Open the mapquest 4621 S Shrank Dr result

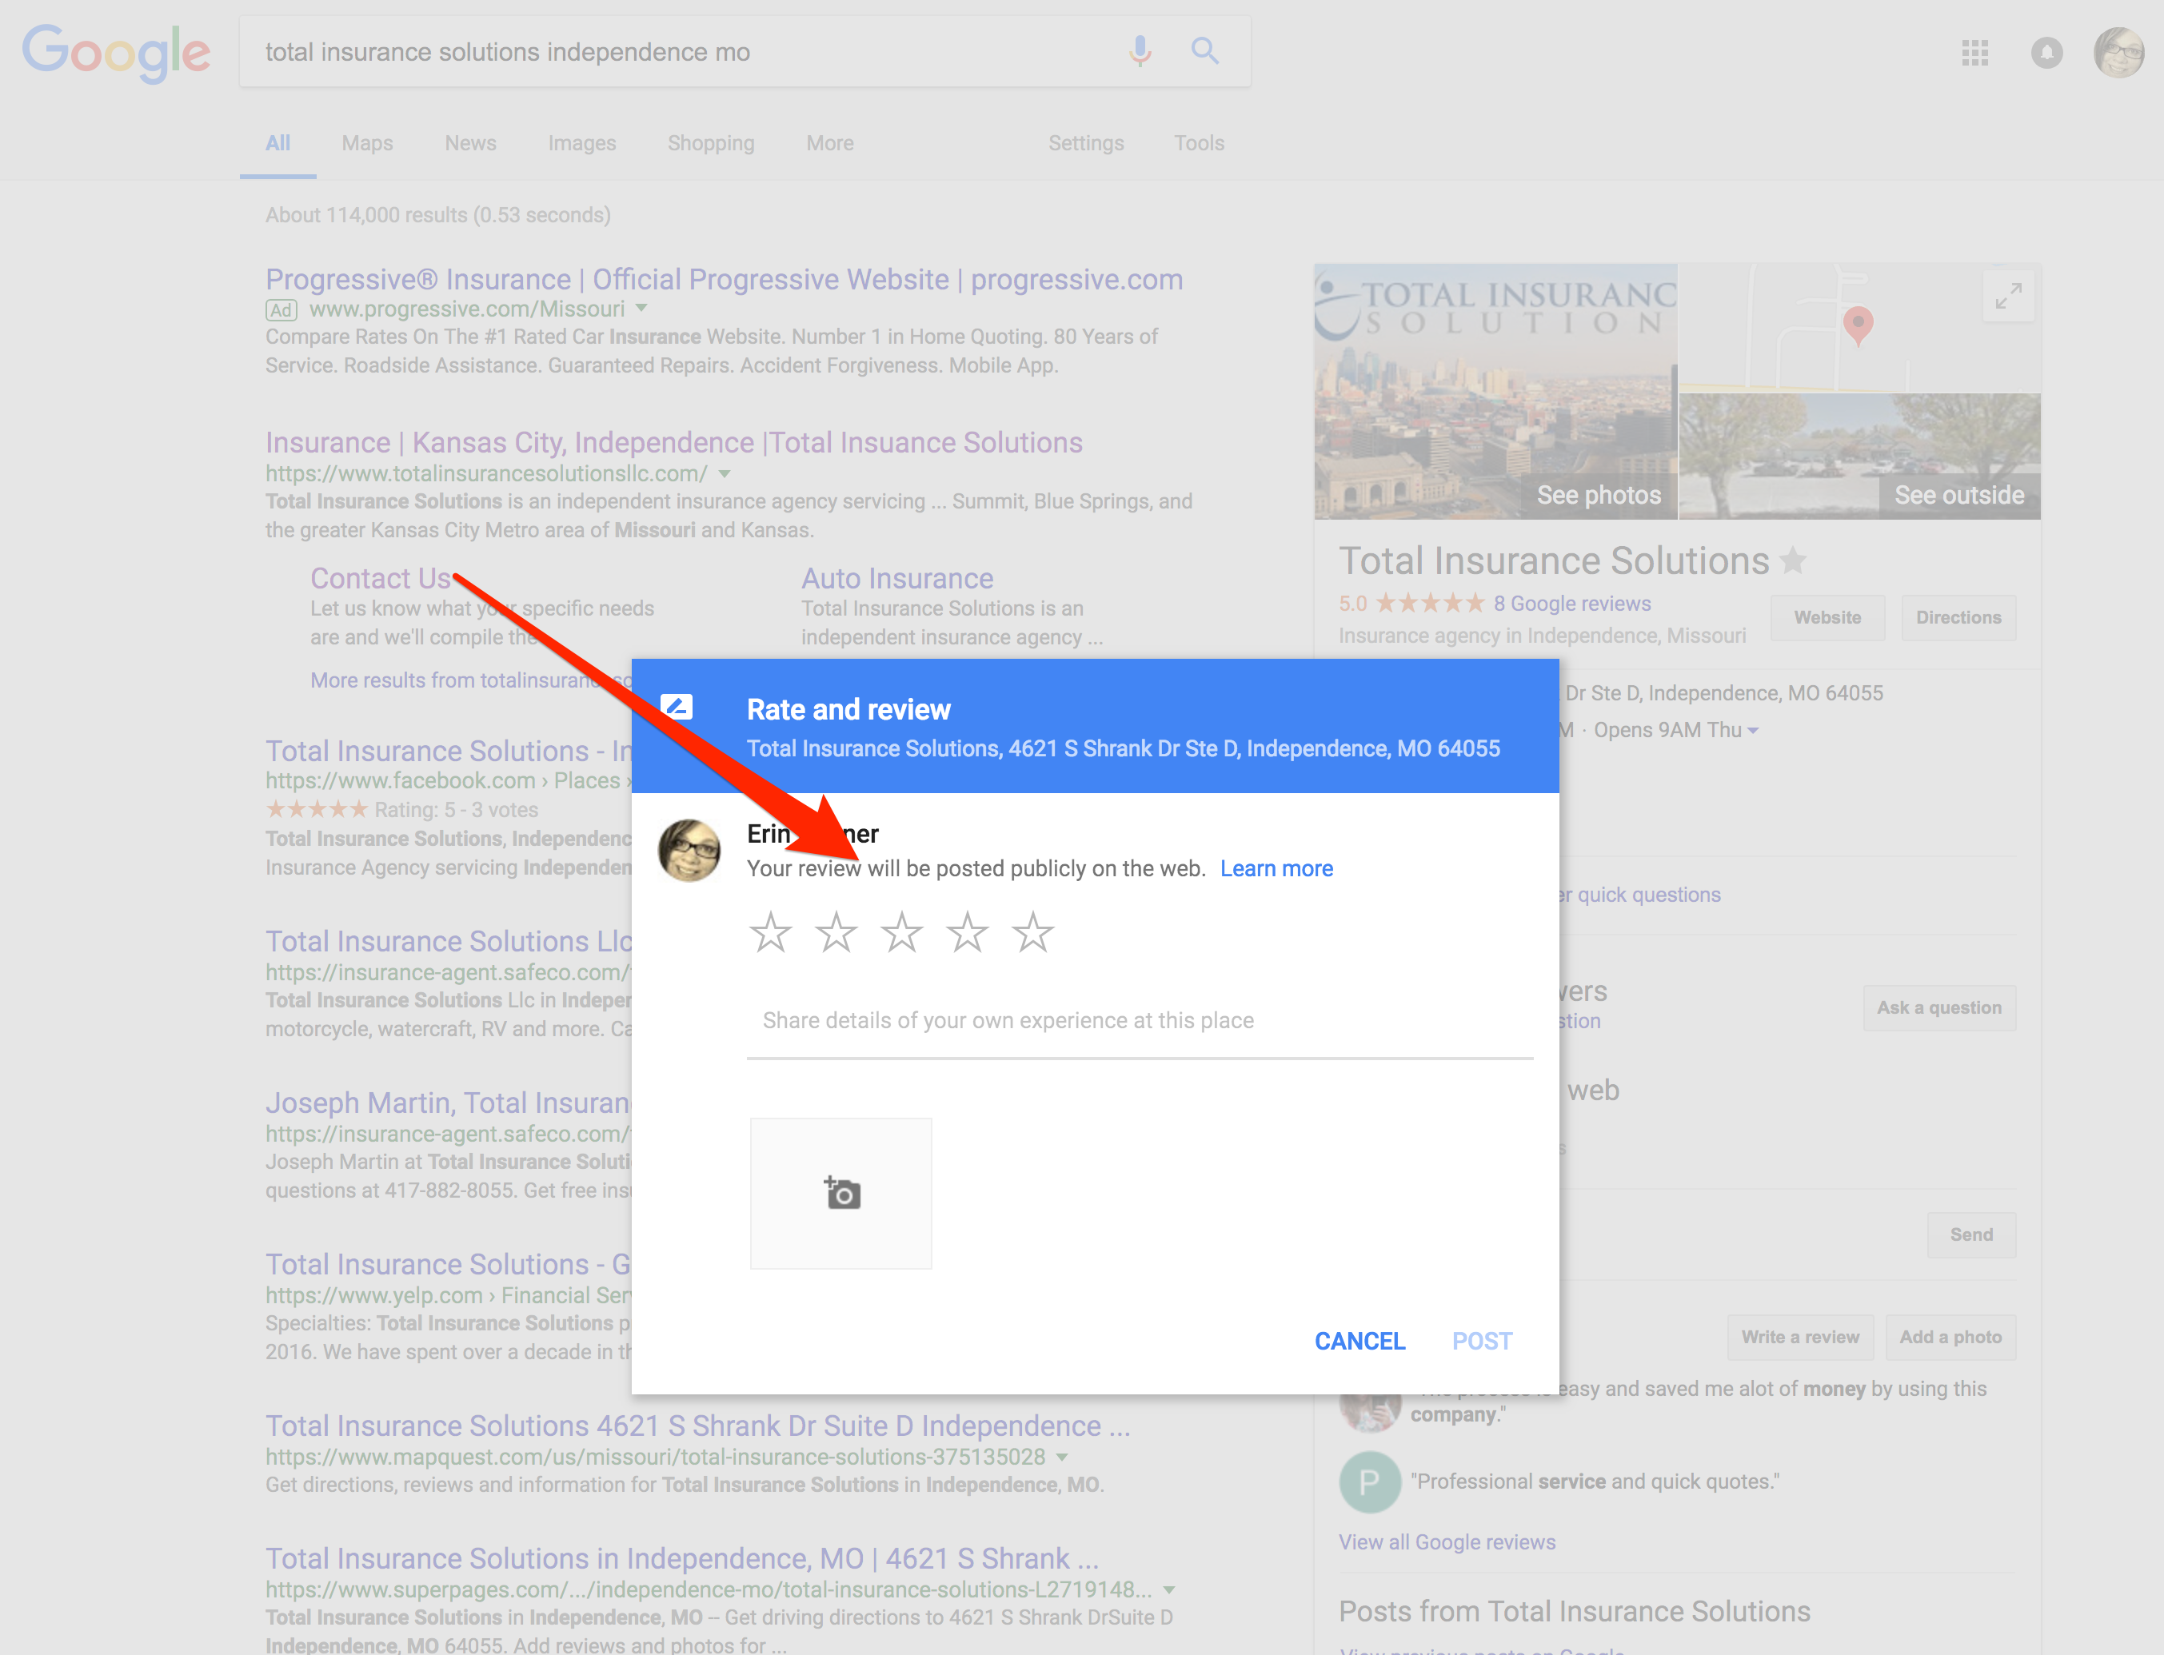tap(697, 1426)
